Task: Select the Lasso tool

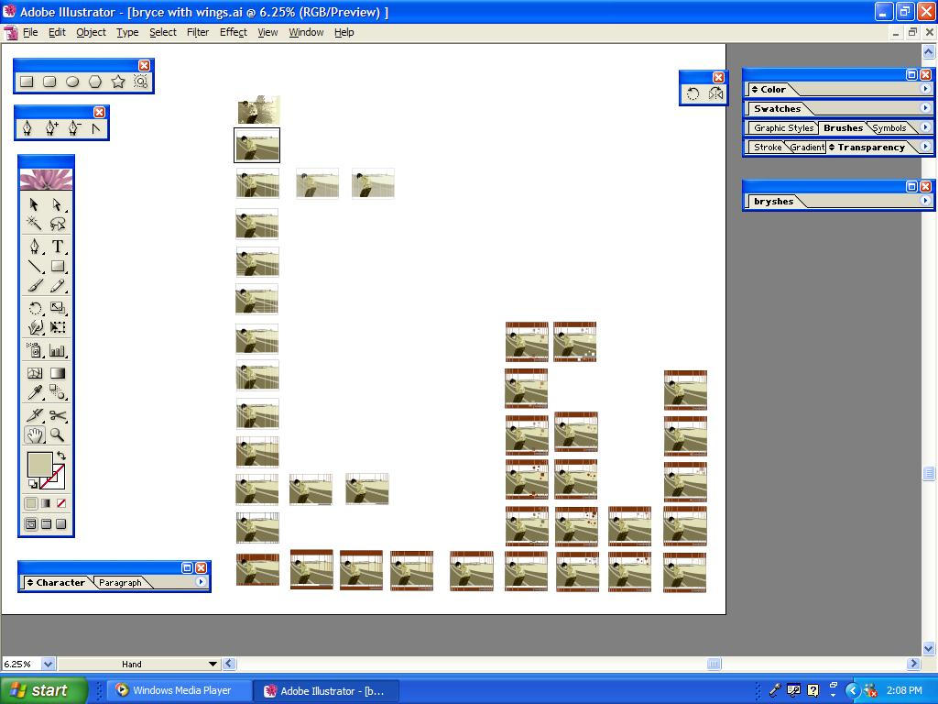Action: click(58, 224)
